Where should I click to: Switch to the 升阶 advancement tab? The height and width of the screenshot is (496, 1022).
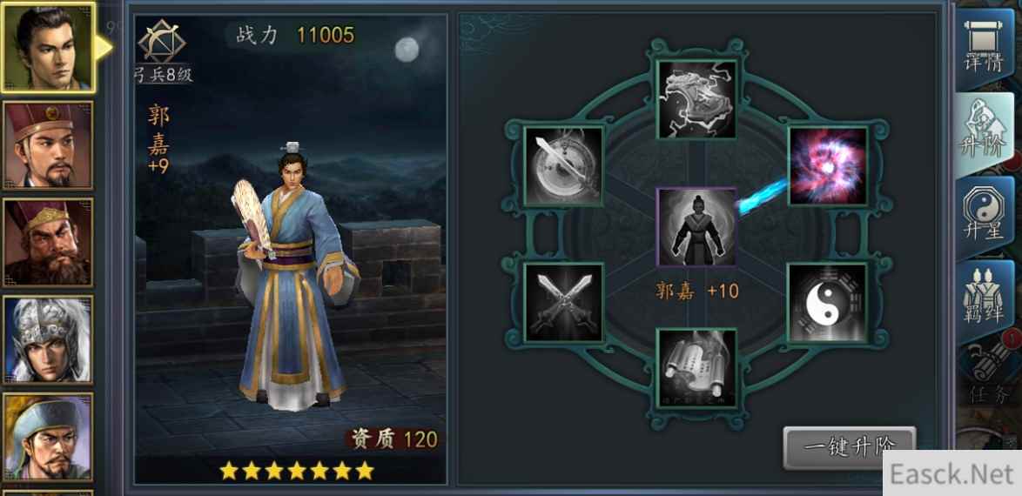pyautogui.click(x=984, y=134)
